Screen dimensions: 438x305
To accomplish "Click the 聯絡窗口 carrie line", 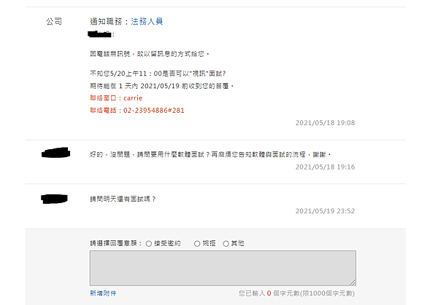I will click(x=116, y=98).
